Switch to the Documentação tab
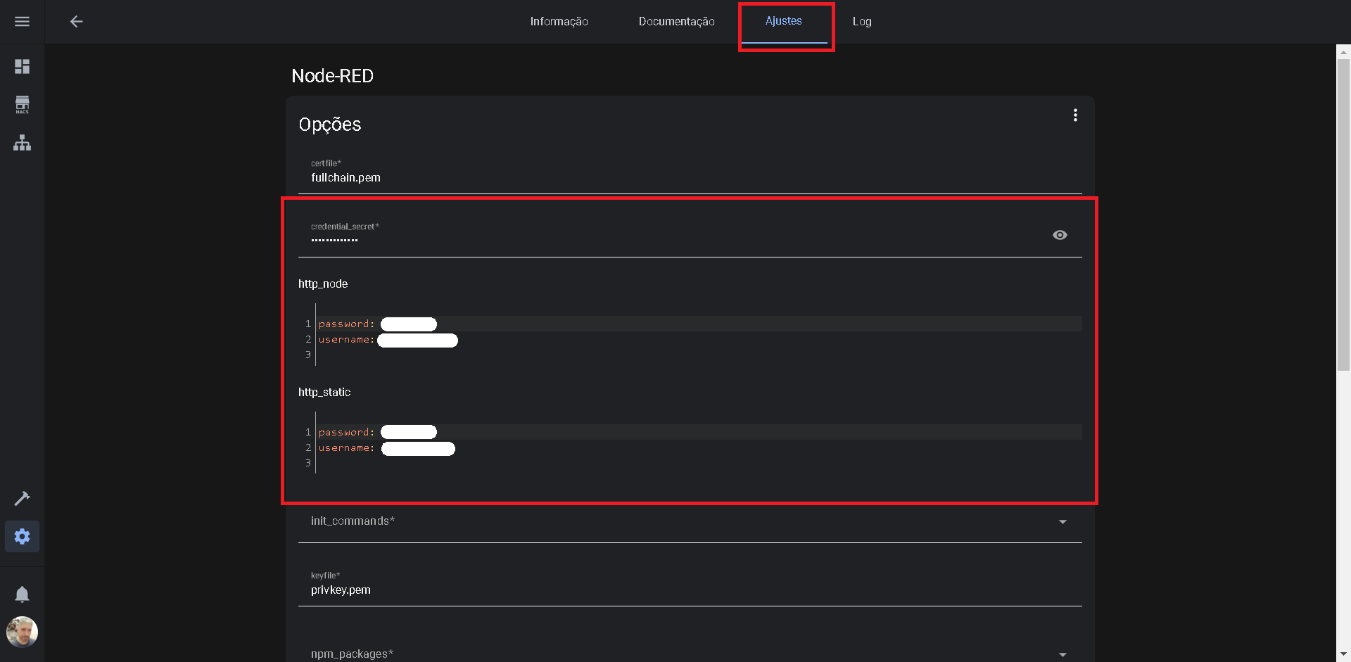This screenshot has height=662, width=1351. click(x=676, y=22)
